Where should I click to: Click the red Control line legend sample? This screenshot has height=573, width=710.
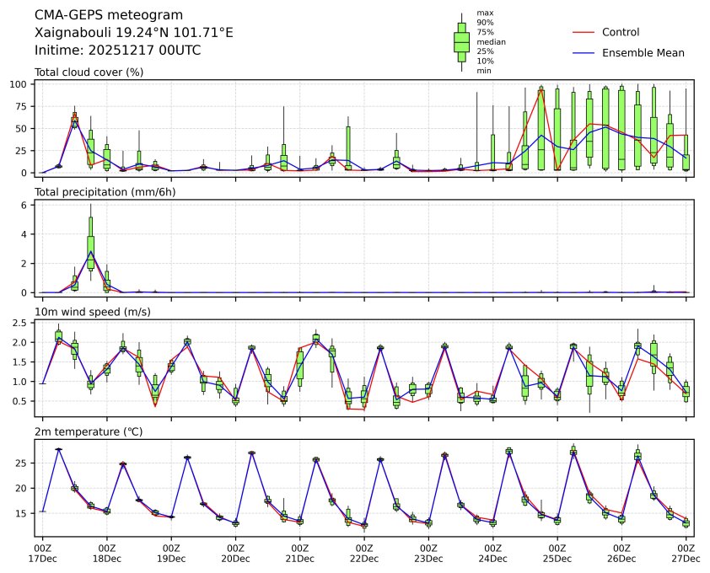(584, 32)
